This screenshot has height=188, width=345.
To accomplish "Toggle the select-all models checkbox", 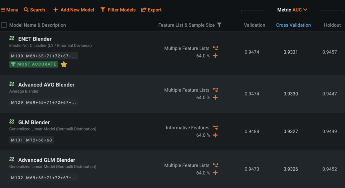I will pyautogui.click(x=4, y=25).
